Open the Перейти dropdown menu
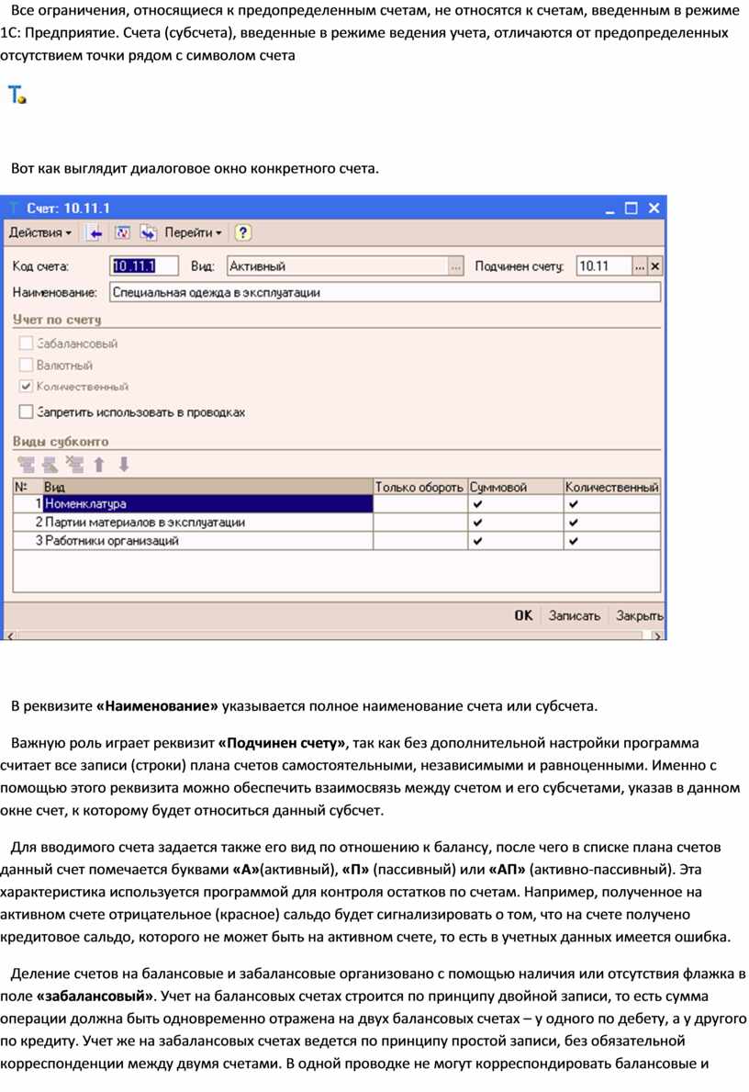Image resolution: width=749 pixels, height=1092 pixels. click(193, 233)
